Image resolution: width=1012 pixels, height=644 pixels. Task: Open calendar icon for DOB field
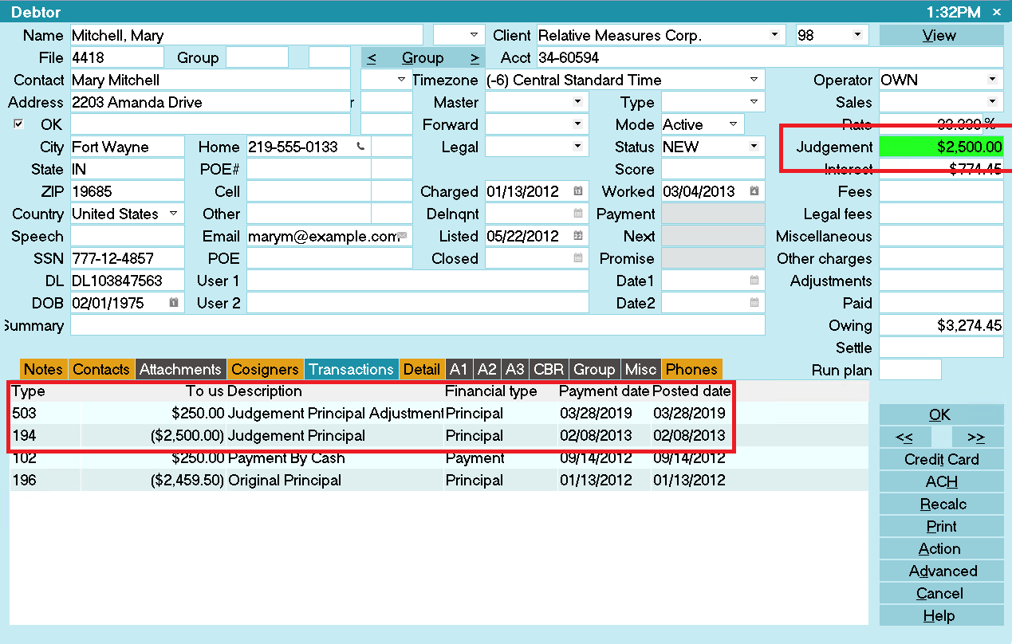tap(174, 304)
